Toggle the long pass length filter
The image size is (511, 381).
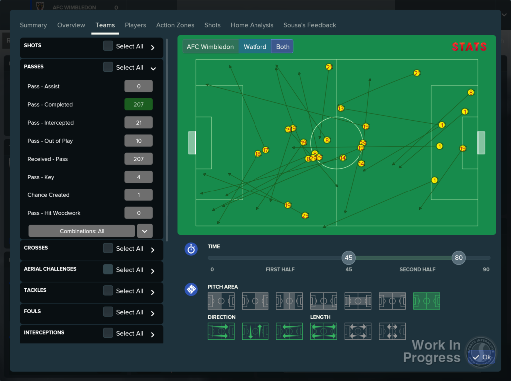(323, 331)
